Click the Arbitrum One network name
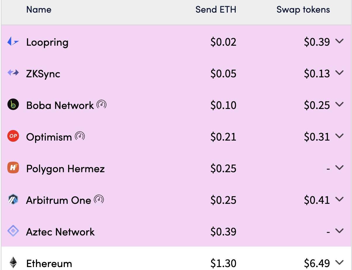 click(x=58, y=200)
